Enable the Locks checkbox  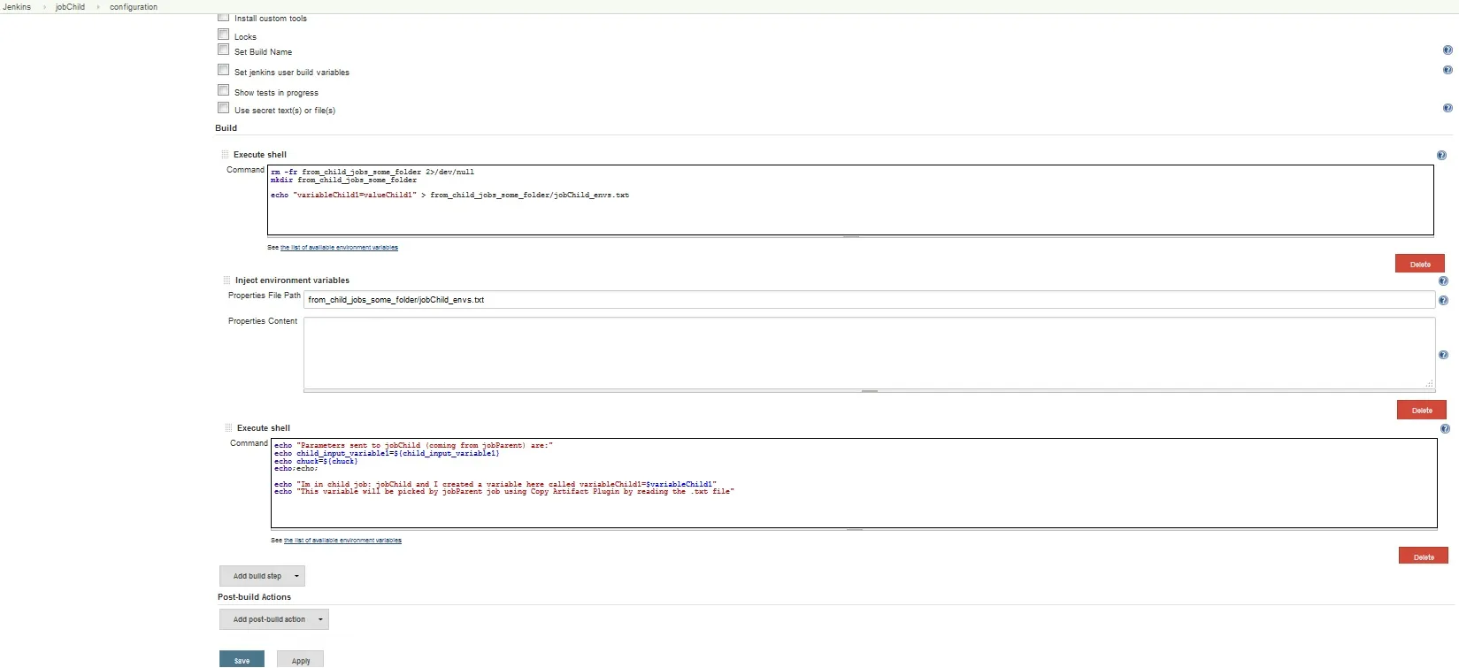[224, 35]
